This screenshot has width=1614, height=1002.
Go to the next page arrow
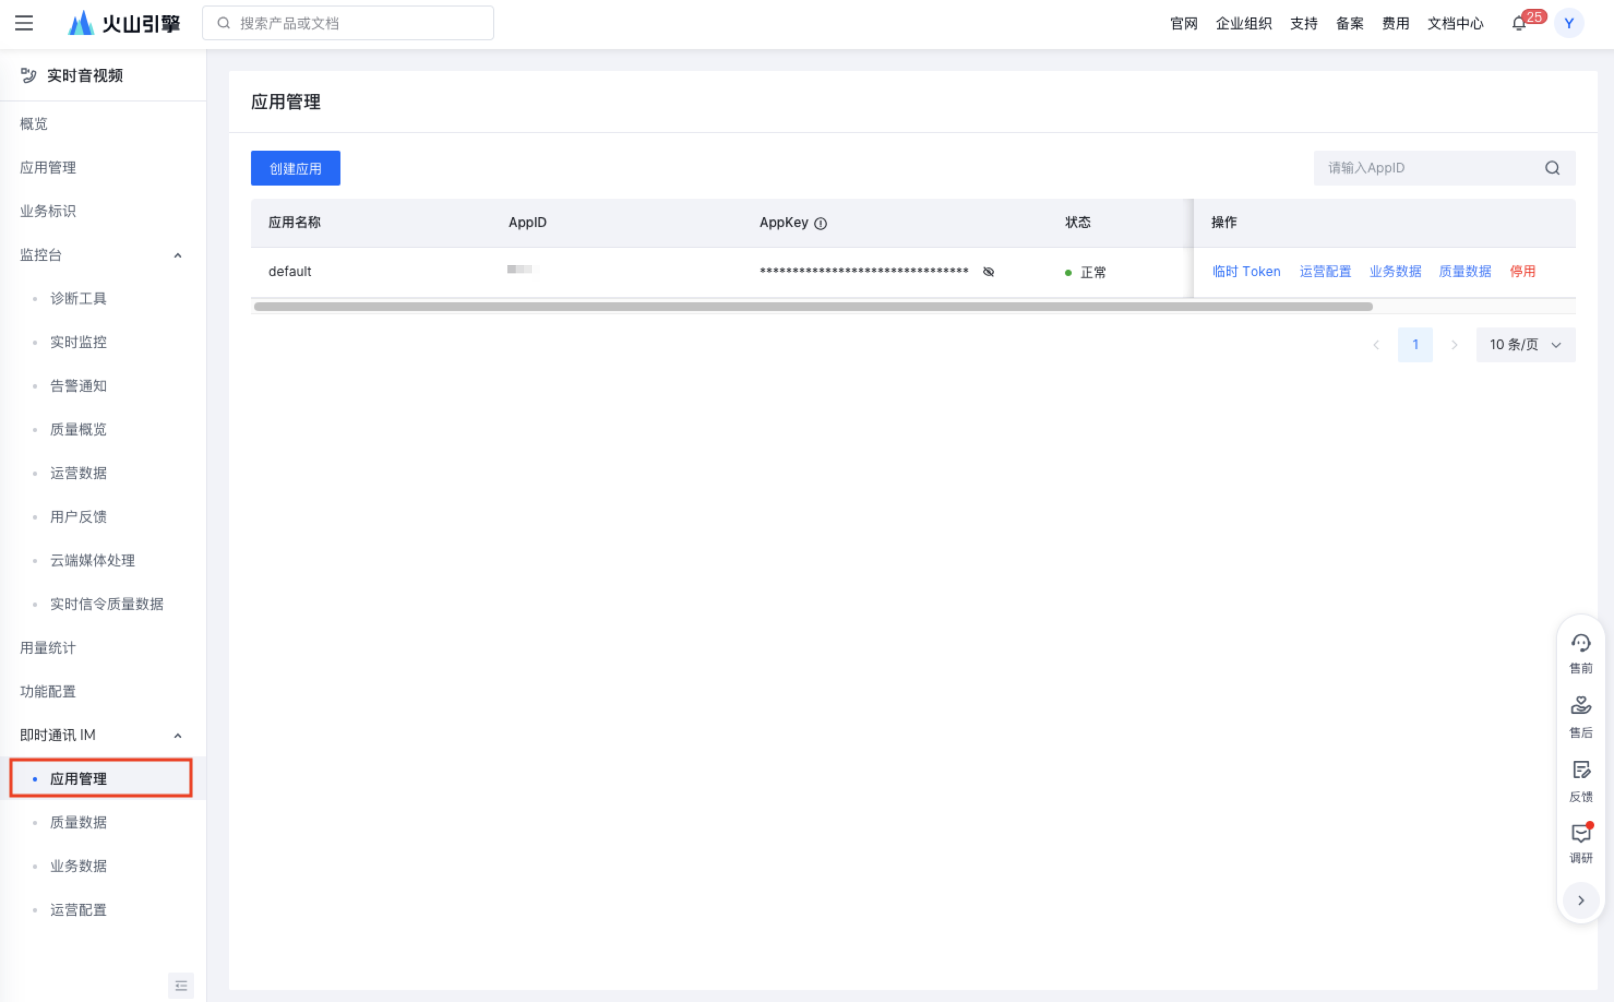click(1454, 344)
